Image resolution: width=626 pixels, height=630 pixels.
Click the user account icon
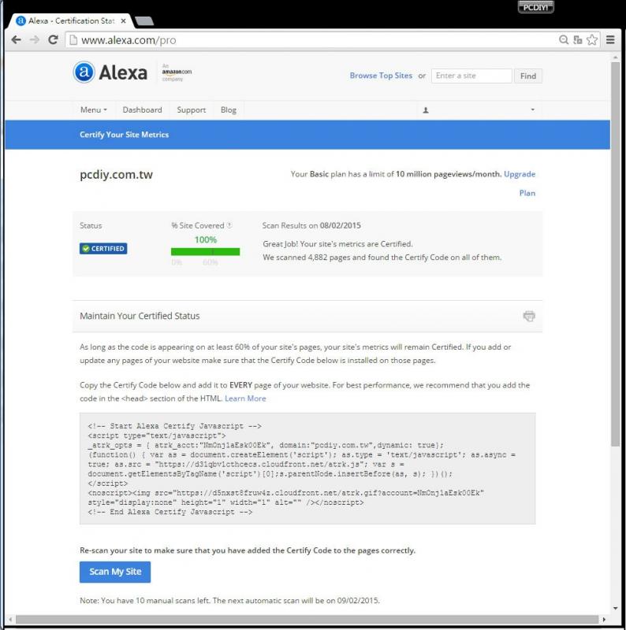coord(426,110)
